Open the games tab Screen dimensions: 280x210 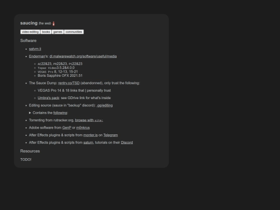[58, 32]
